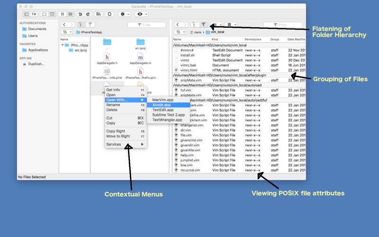Click the en.lproj folder icon in the grid
This screenshot has width=379, height=237.
click(x=140, y=42)
